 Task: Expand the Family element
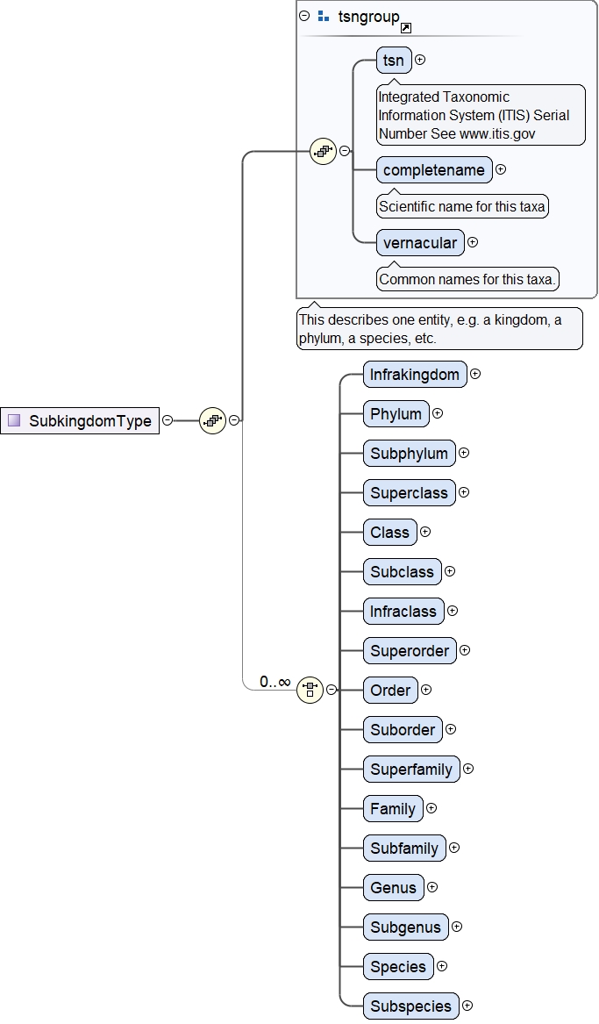431,808
